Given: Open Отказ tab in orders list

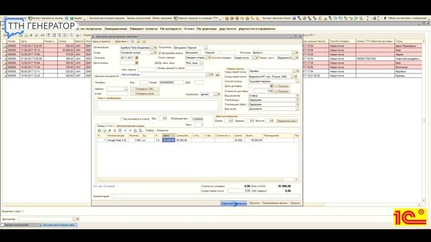Looking at the screenshot, I should click(x=189, y=28).
